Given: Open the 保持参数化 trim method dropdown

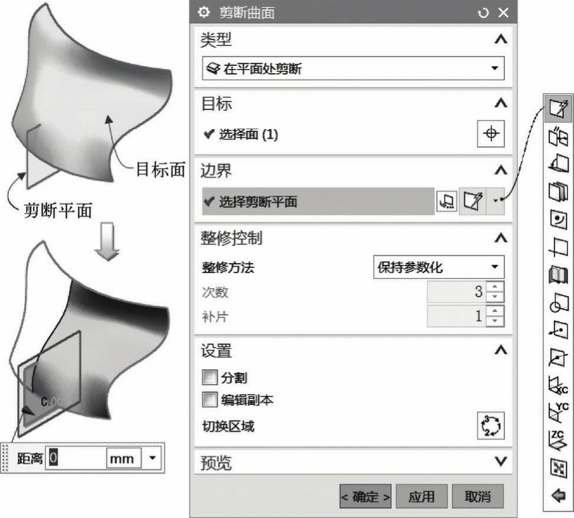Looking at the screenshot, I should click(x=438, y=267).
